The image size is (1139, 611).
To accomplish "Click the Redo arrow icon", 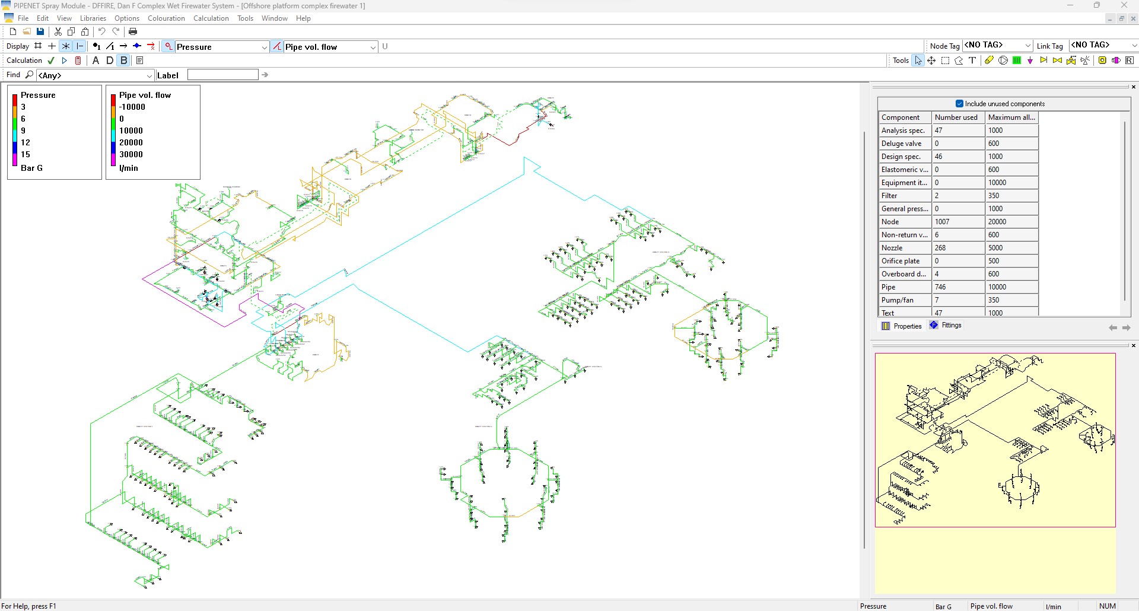I will 116,31.
